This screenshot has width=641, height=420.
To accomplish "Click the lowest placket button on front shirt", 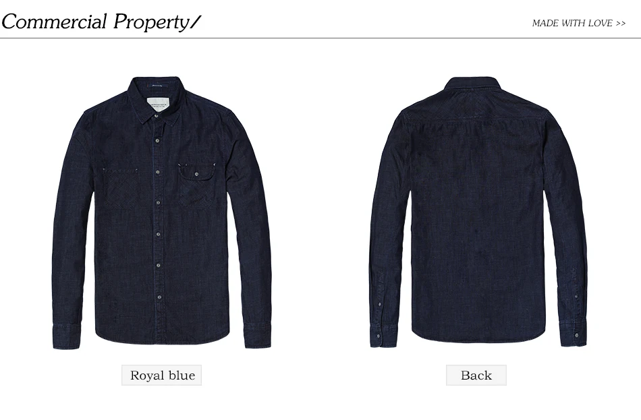I will (159, 297).
